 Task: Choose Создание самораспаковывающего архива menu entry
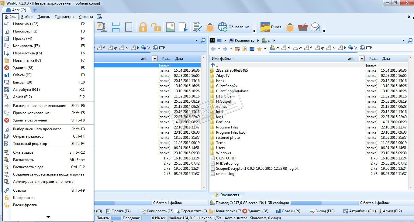click(48, 174)
